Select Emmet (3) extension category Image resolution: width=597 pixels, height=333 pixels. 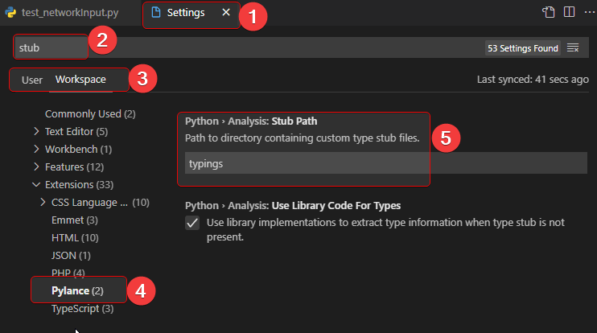75,220
